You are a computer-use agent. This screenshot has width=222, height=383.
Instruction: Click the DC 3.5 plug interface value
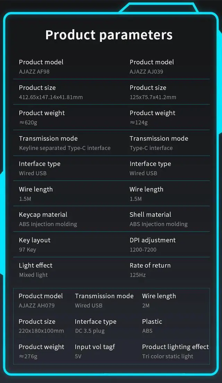89,331
